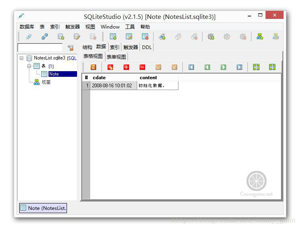Click the last green grid icon in the data toolbar
Image resolution: width=300 pixels, height=228 pixels.
272,67
